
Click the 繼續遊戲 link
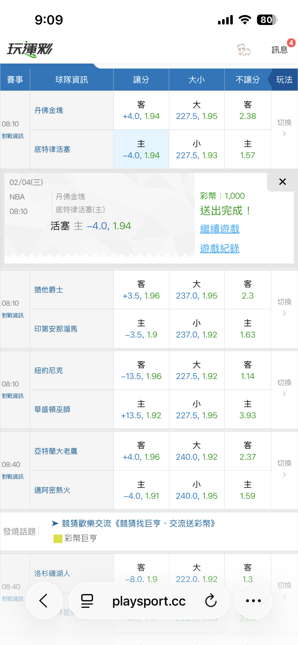click(220, 229)
